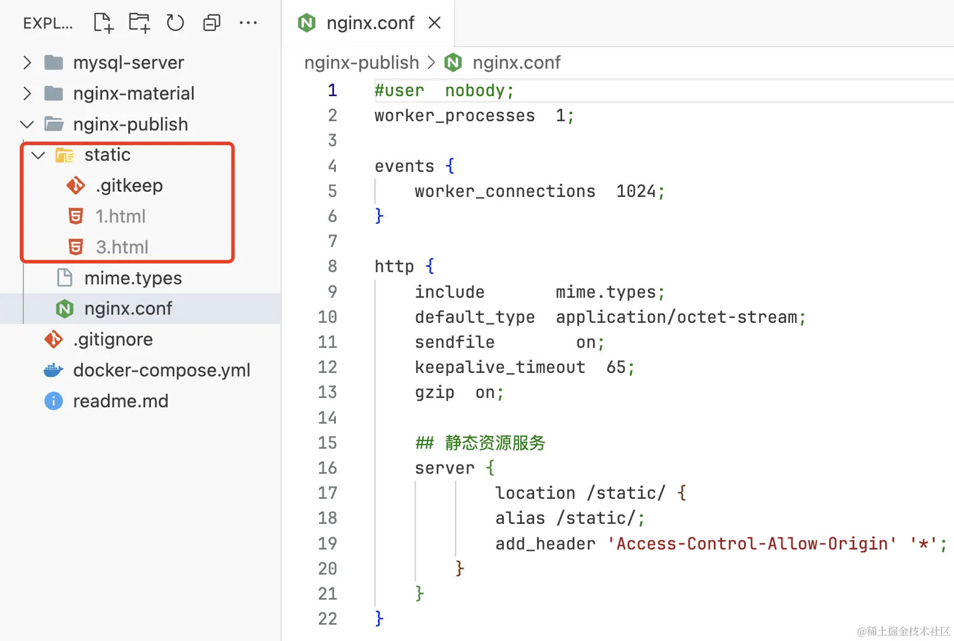This screenshot has height=641, width=954.
Task: Click the nginx icon in the breadcrumb
Action: pos(453,62)
